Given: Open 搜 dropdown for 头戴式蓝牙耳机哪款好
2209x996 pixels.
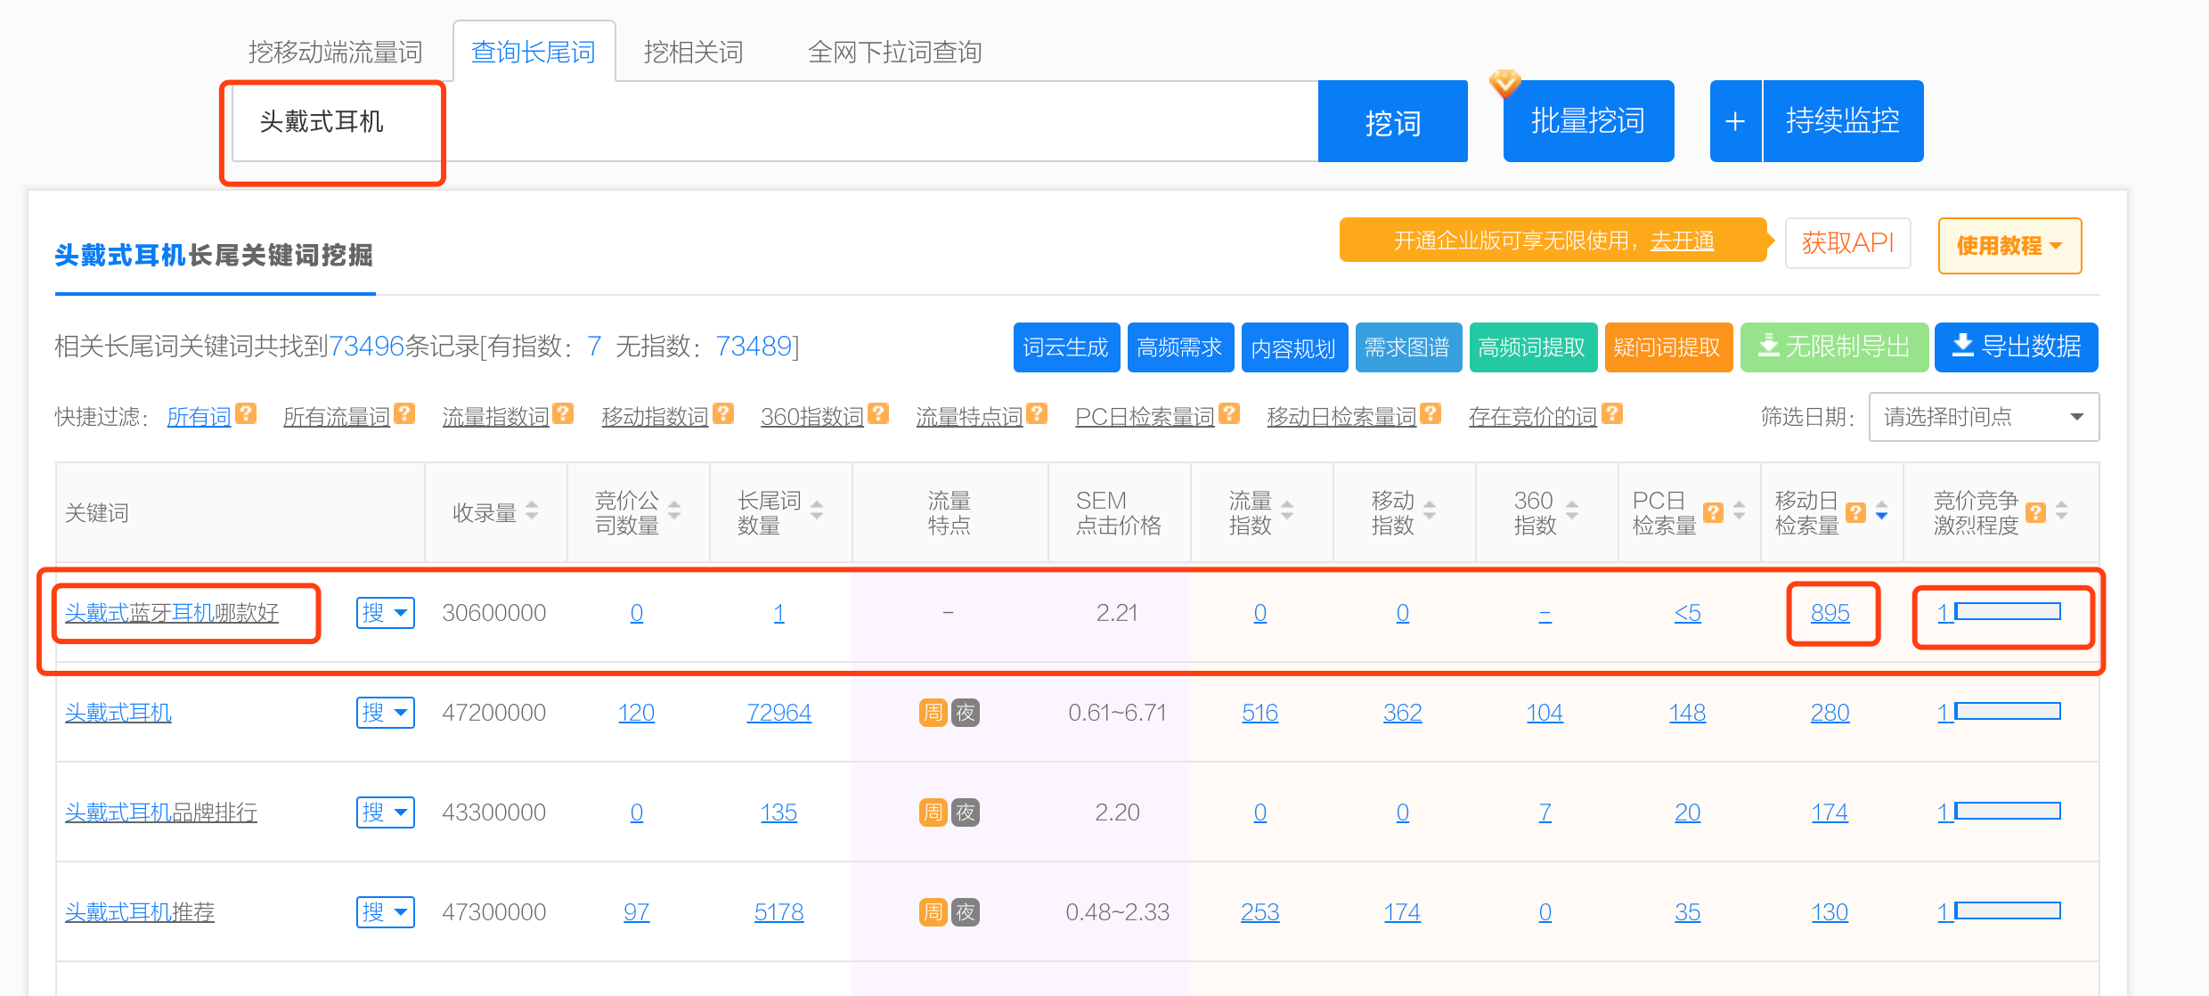Looking at the screenshot, I should (386, 613).
